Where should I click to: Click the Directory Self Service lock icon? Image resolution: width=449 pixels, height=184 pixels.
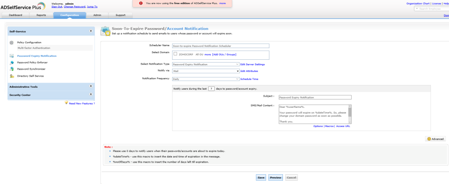pyautogui.click(x=11, y=76)
